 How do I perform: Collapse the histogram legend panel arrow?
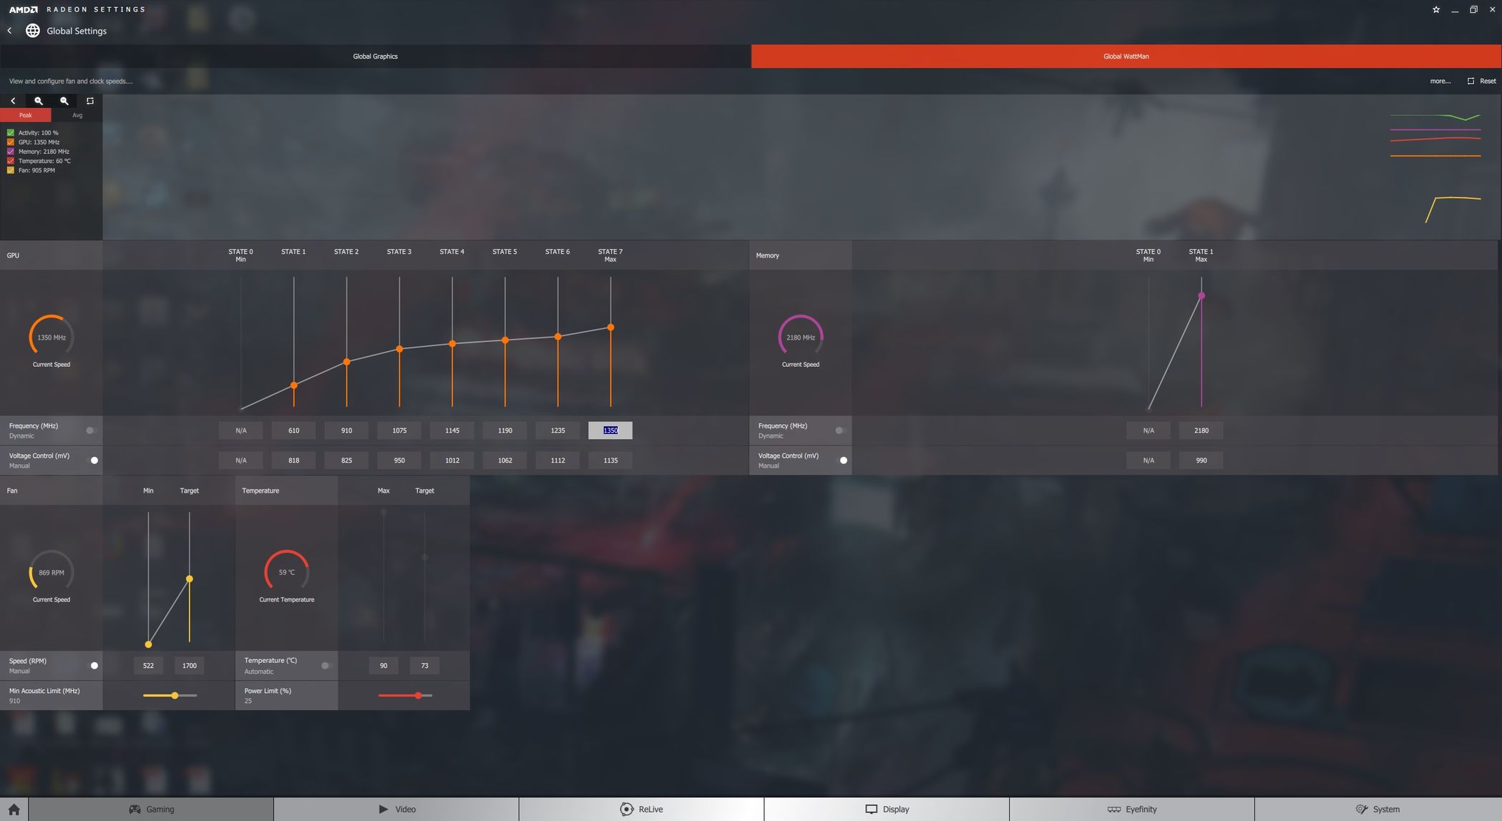[x=13, y=101]
